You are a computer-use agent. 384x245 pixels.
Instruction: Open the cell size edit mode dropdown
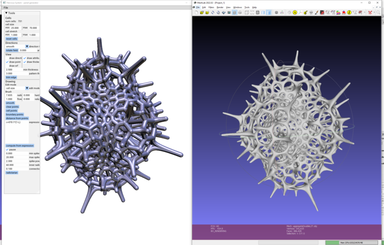pyautogui.click(x=27, y=88)
